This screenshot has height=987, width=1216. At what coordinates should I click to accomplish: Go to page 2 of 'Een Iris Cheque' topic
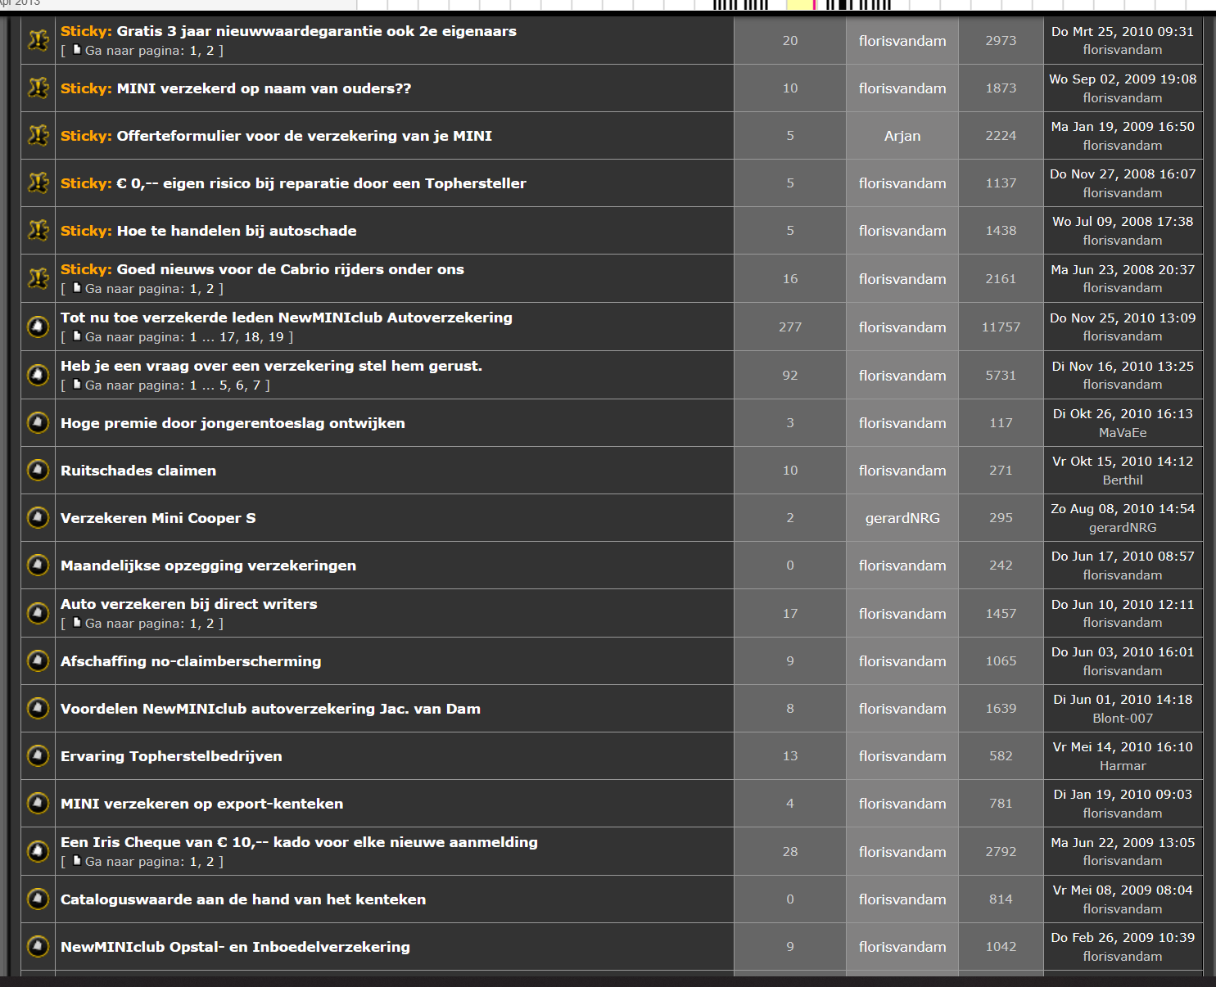click(x=210, y=862)
